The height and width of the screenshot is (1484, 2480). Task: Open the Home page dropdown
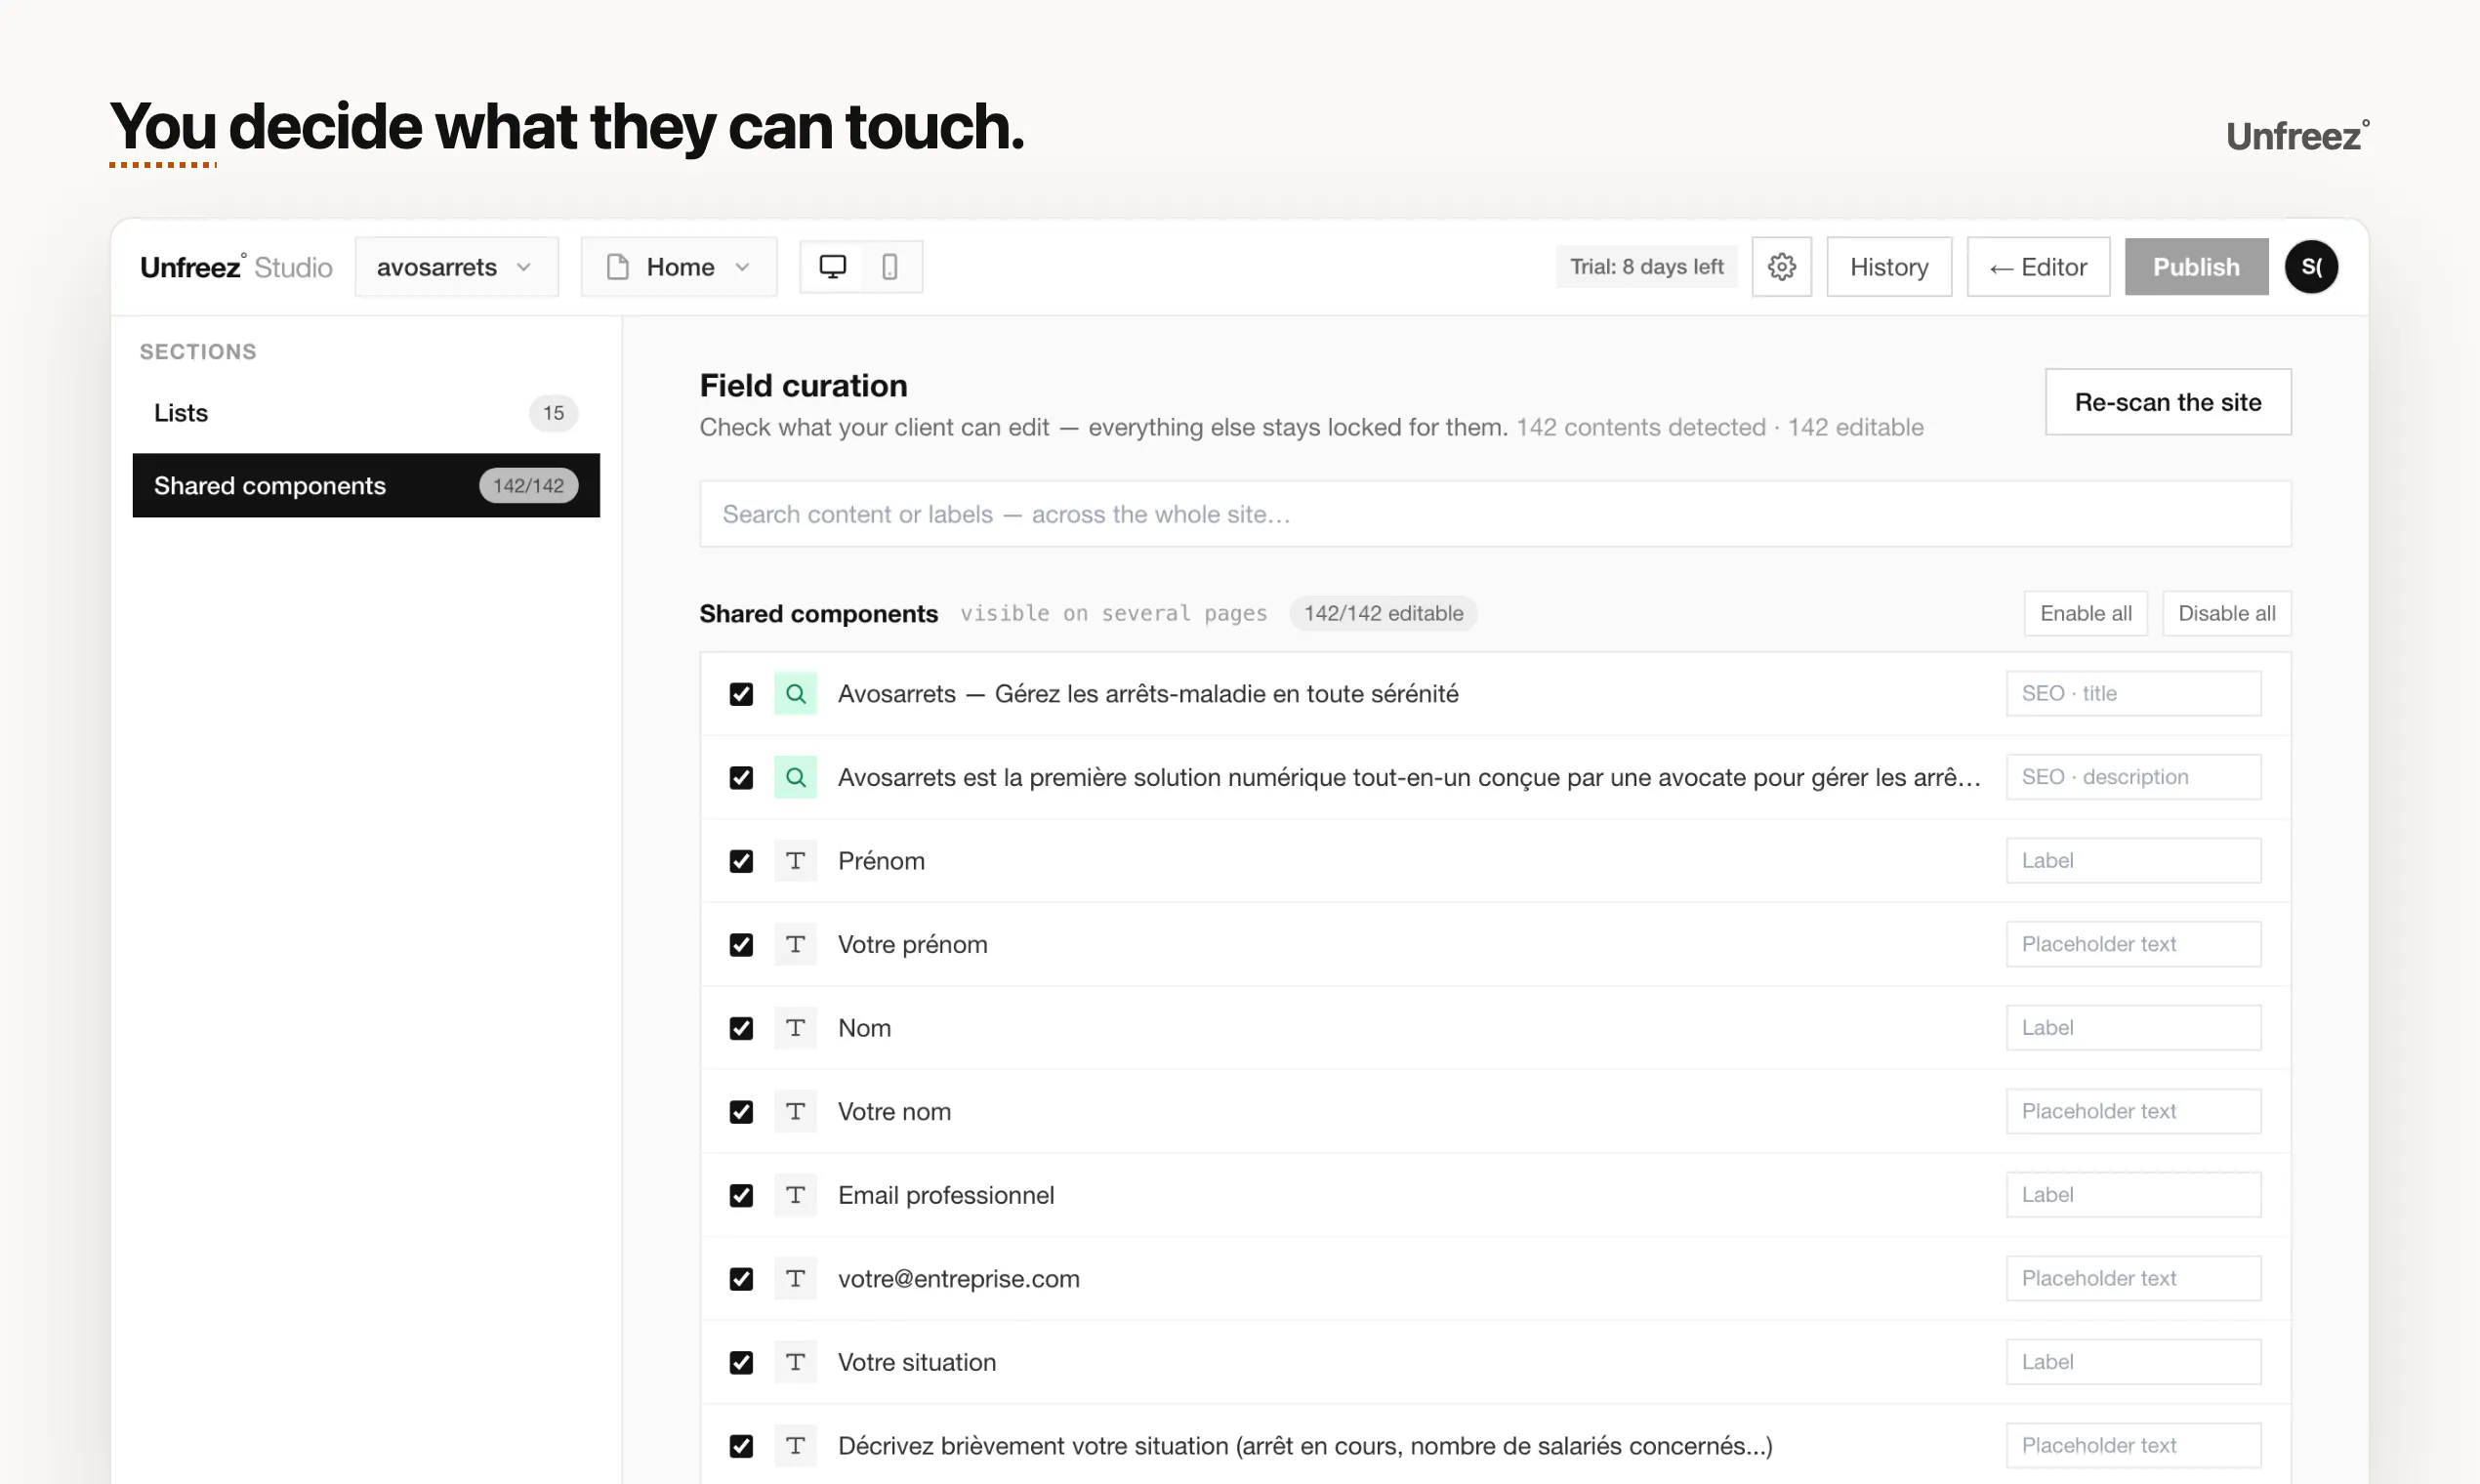point(679,267)
